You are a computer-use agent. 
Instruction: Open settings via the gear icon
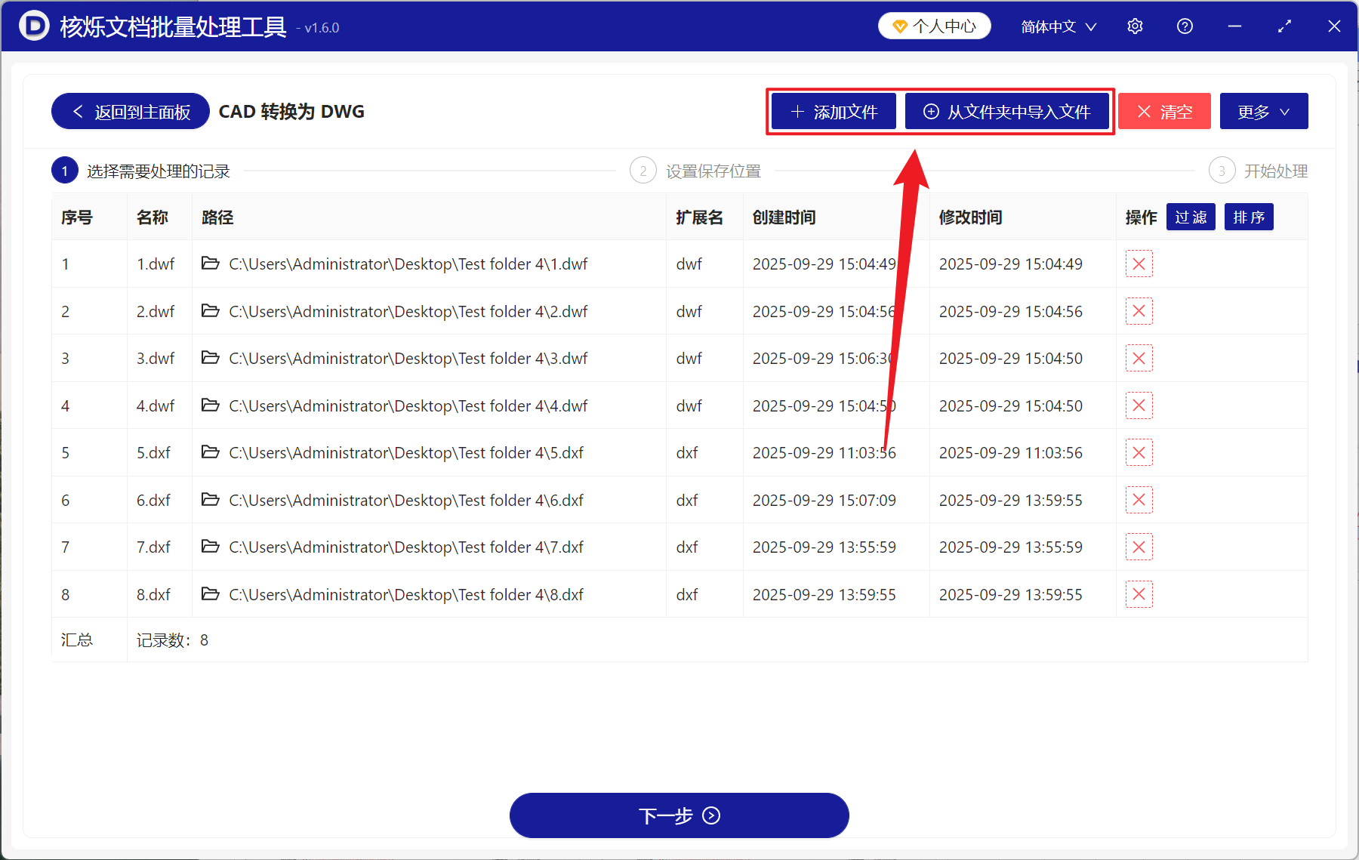coord(1135,26)
